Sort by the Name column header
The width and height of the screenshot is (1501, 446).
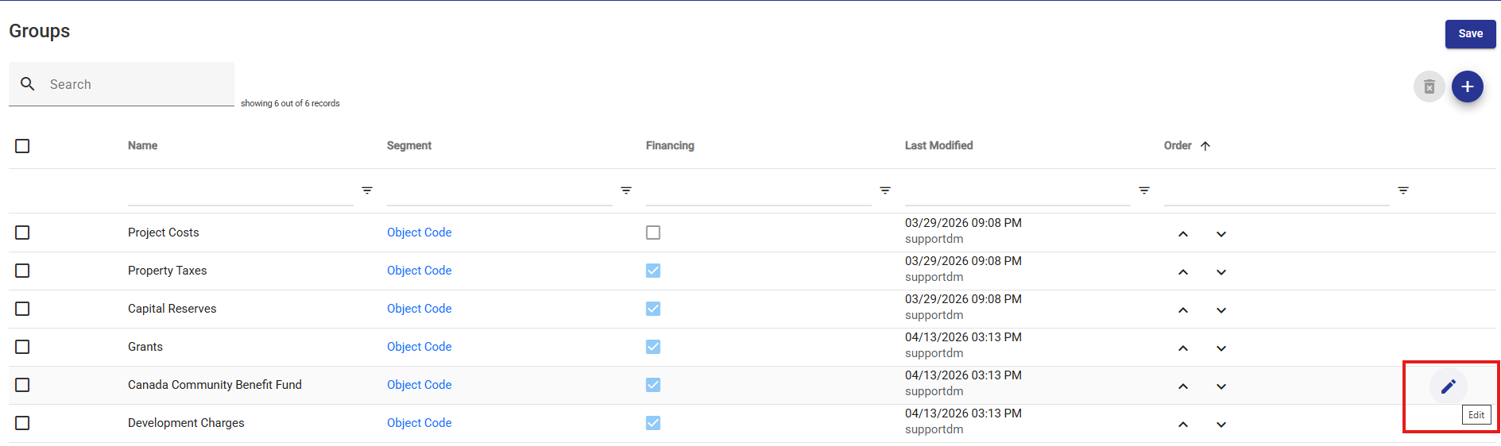click(142, 145)
